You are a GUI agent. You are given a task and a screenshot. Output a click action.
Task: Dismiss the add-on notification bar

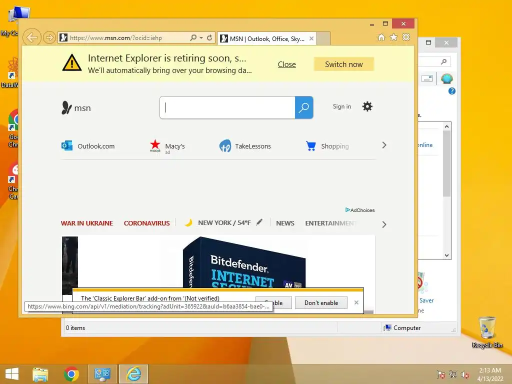click(356, 302)
